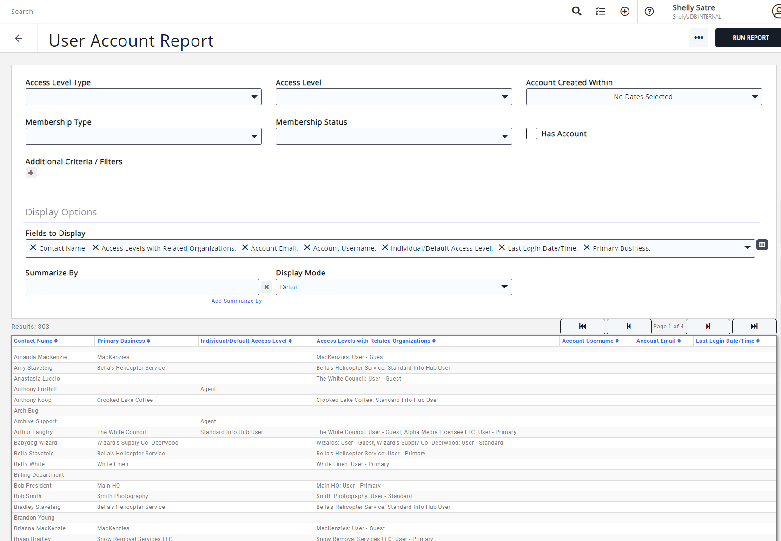Open the Access Level Type dropdown

coord(254,96)
